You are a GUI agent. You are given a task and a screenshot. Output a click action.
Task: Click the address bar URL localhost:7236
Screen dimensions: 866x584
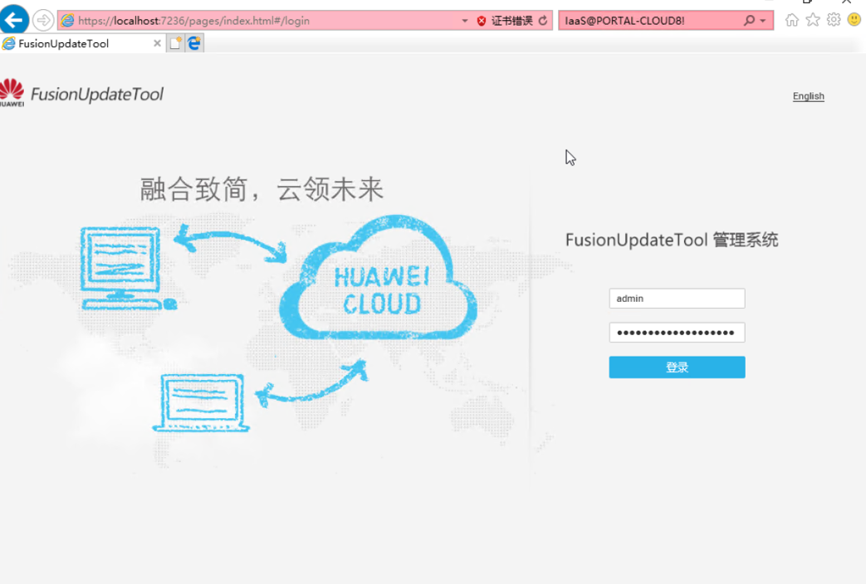click(x=193, y=21)
